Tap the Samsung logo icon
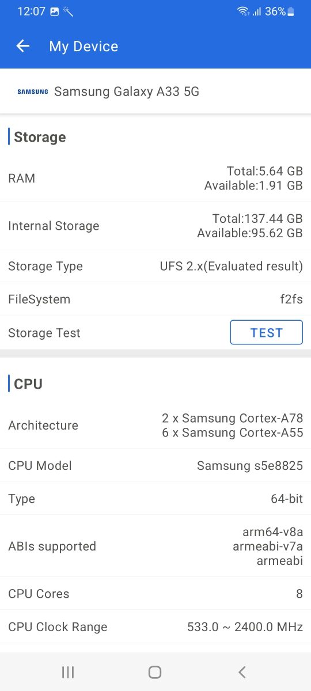 tap(33, 92)
